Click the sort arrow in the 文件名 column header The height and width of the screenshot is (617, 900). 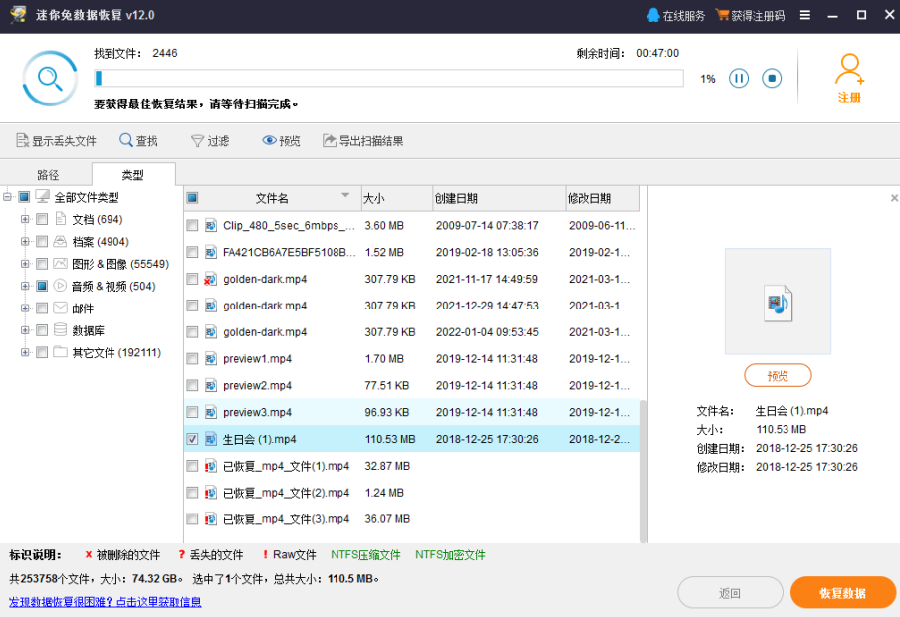click(x=345, y=195)
